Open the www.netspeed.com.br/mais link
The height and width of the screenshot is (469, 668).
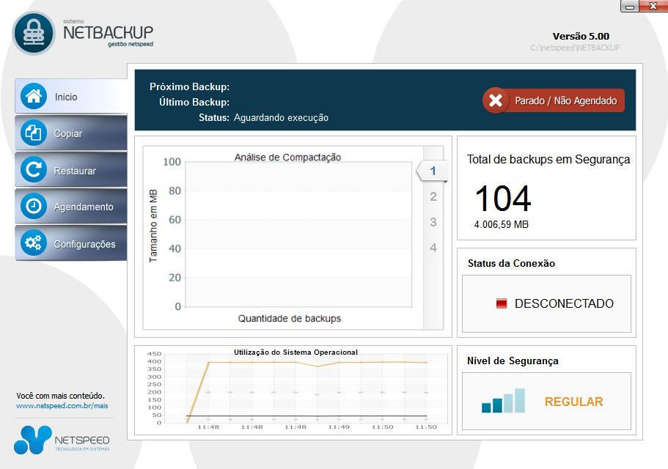click(x=62, y=405)
